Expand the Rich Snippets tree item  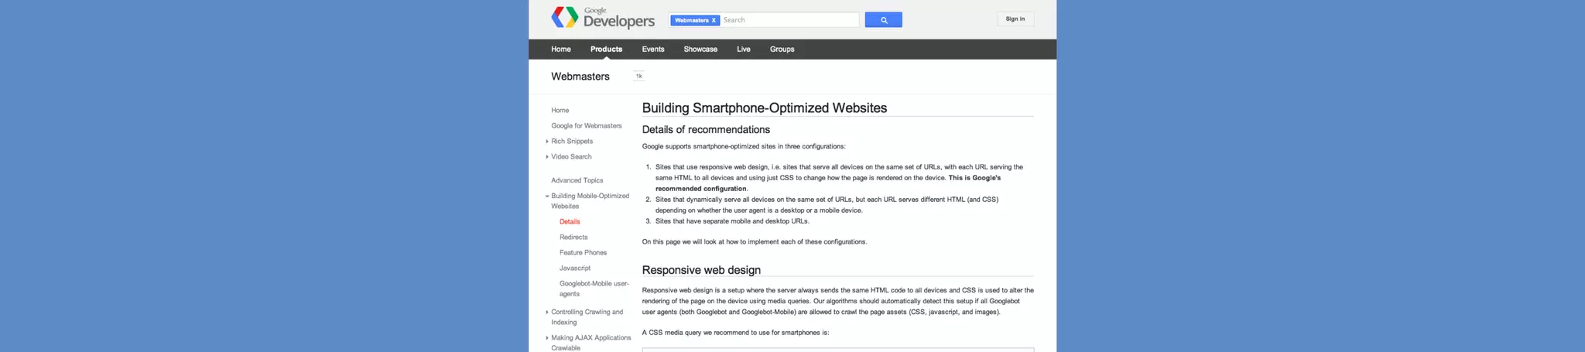[x=547, y=142]
